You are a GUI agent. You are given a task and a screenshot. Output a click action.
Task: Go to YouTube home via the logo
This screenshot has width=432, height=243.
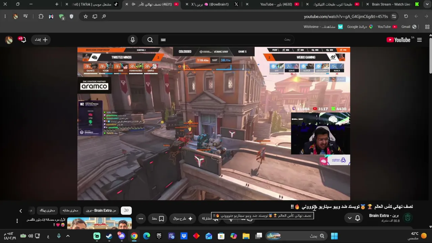[x=398, y=40]
